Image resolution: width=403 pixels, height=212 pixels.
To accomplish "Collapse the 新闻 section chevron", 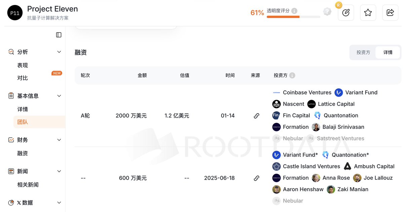I will coord(59,171).
